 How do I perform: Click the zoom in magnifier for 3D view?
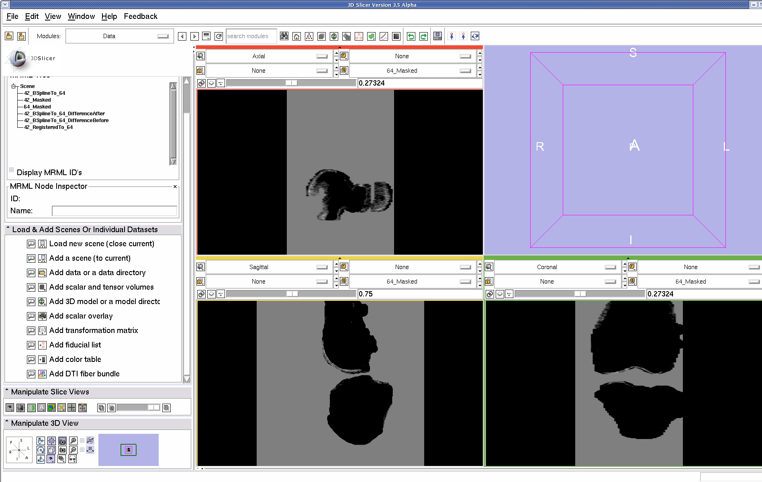click(73, 441)
